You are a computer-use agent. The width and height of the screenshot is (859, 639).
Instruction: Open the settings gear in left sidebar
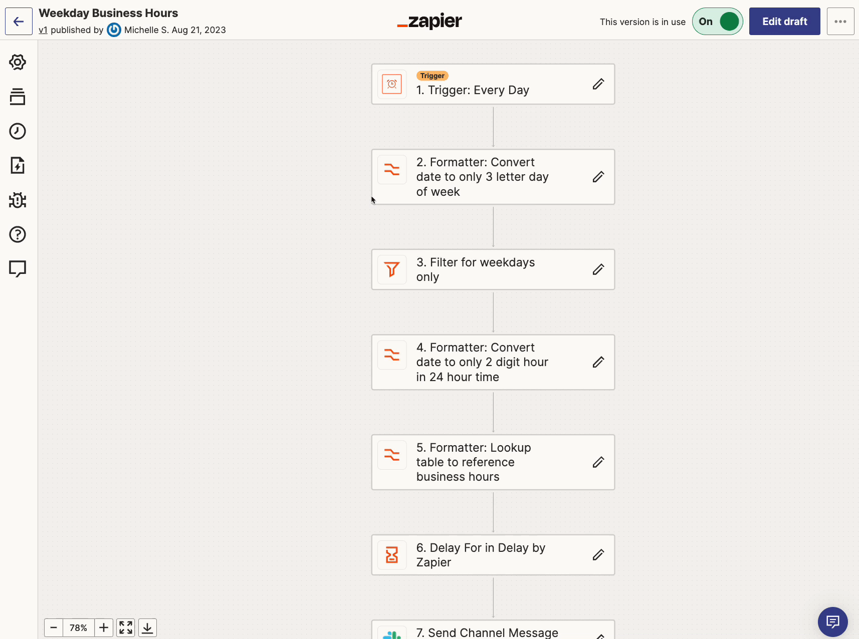point(18,62)
